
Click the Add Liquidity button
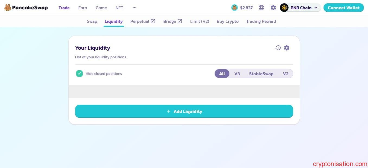[184, 111]
